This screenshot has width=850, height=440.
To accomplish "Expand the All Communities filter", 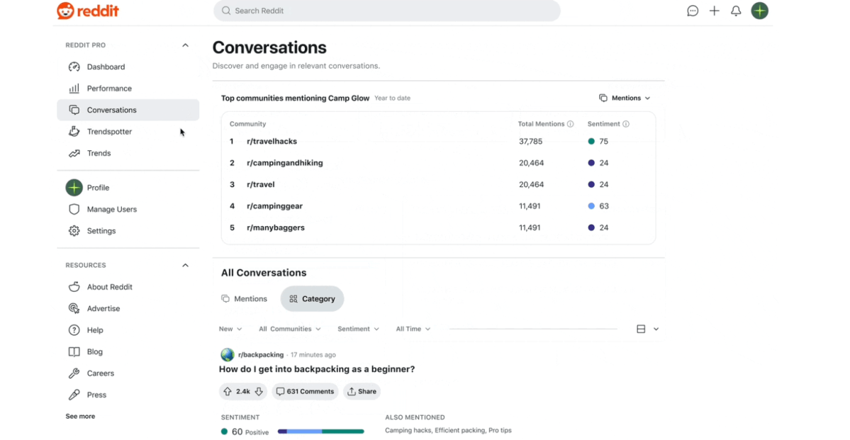I will (x=289, y=329).
